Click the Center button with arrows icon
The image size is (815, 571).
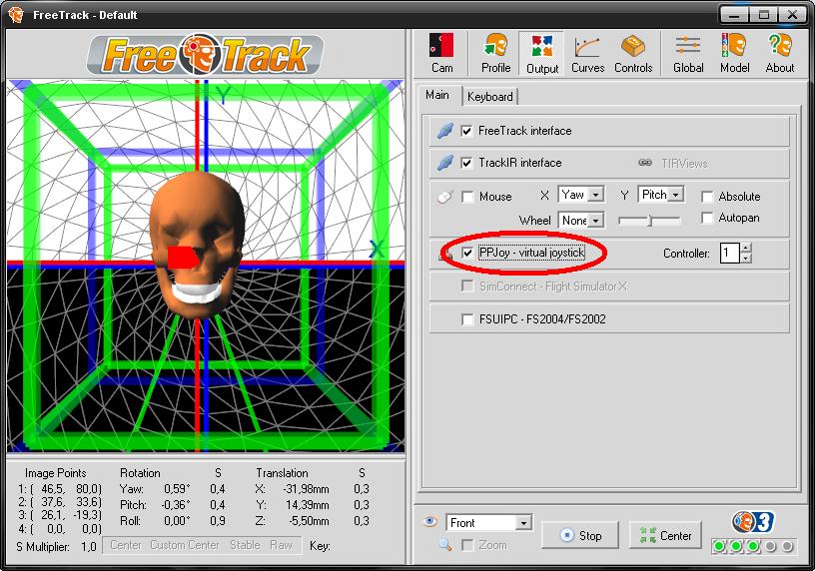tap(665, 536)
